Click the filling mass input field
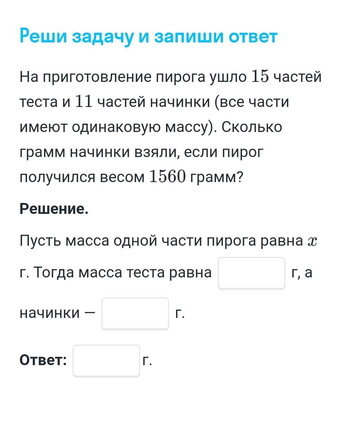Image resolution: width=347 pixels, height=422 pixels. click(135, 313)
